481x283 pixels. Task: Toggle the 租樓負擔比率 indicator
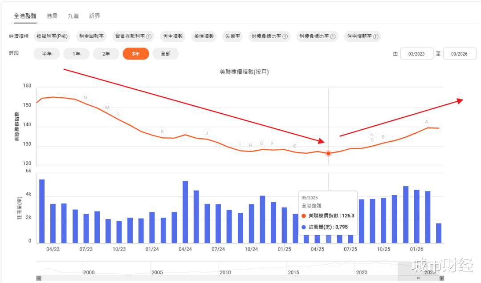tap(317, 36)
